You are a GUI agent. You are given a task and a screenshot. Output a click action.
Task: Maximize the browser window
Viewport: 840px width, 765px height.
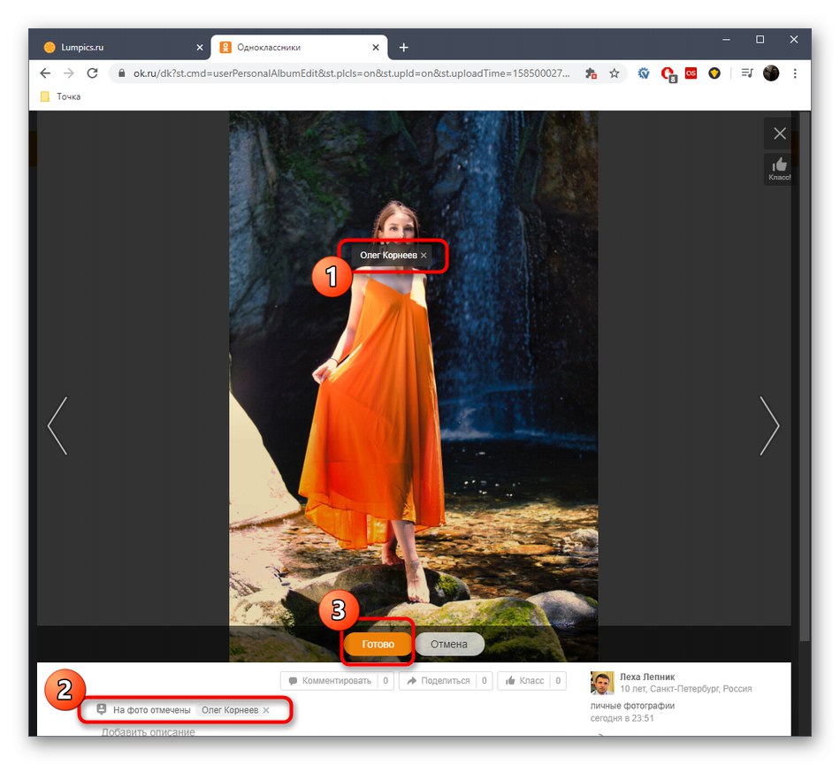pos(760,40)
